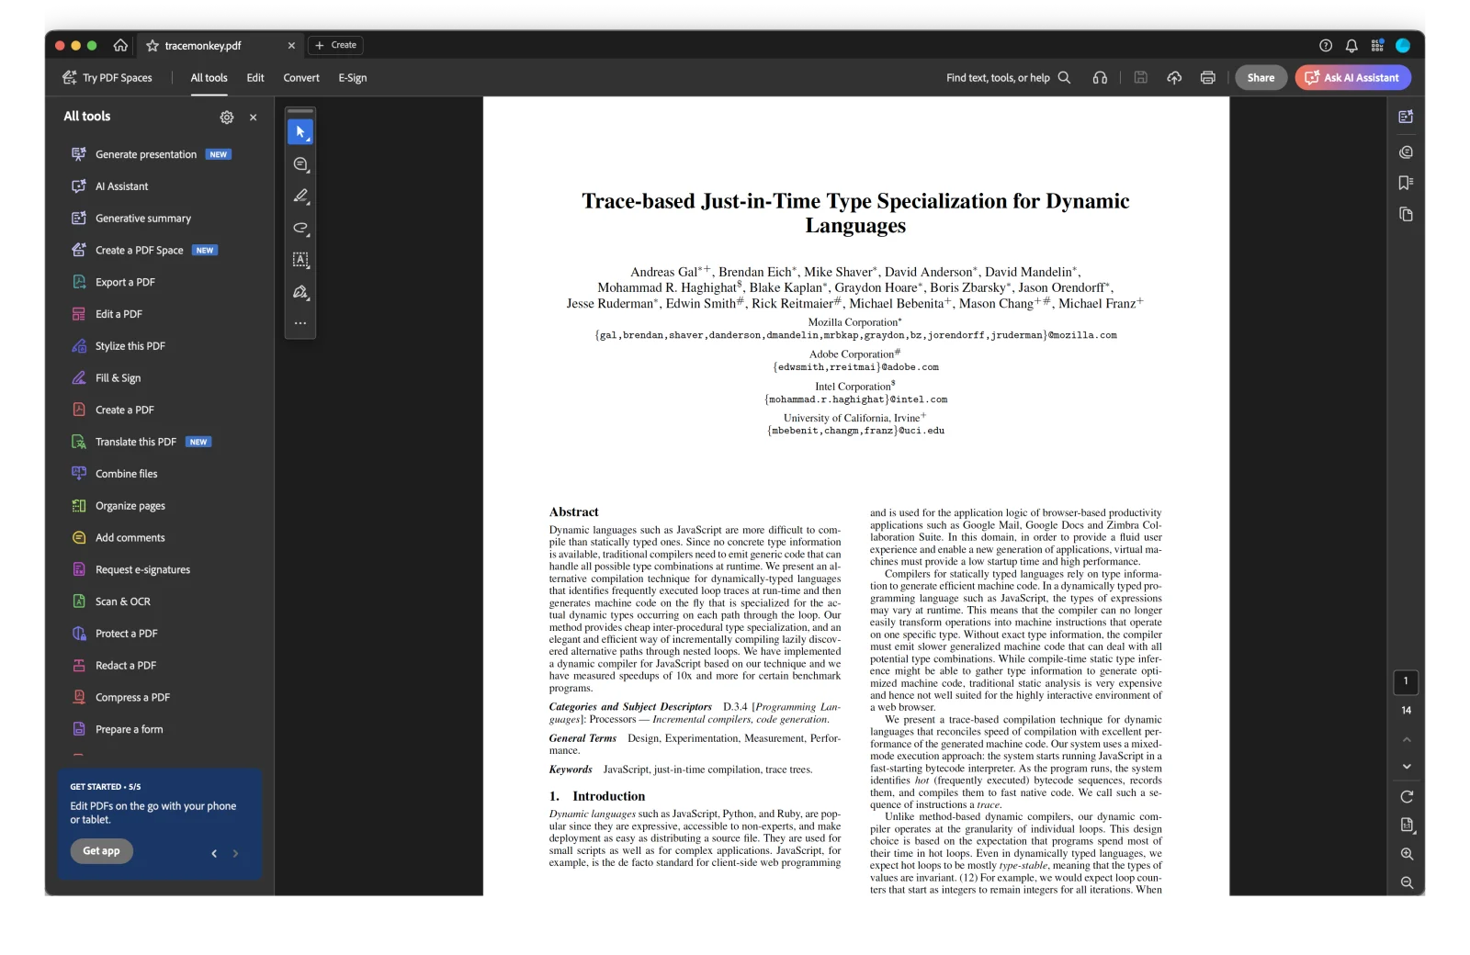
Task: Open the bookmarks panel in right rail
Action: point(1406,184)
